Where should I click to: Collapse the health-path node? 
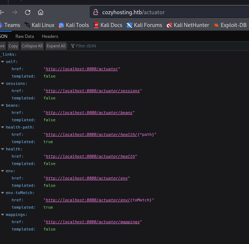[3, 127]
